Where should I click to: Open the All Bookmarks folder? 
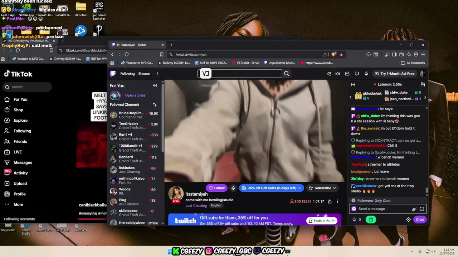413,63
